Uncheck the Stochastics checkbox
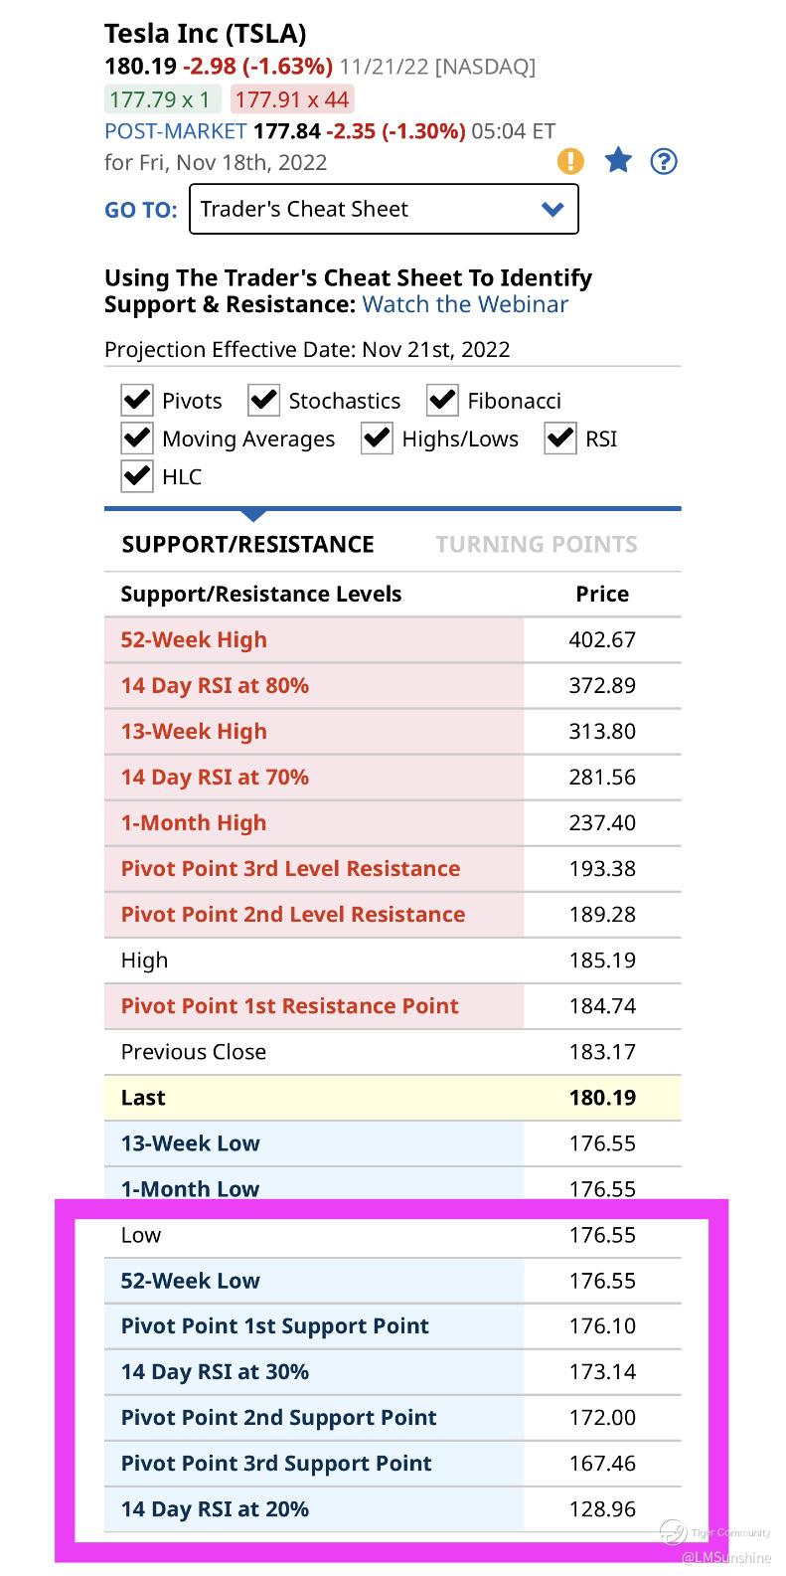Viewport: 786px width, 1576px height. point(263,401)
